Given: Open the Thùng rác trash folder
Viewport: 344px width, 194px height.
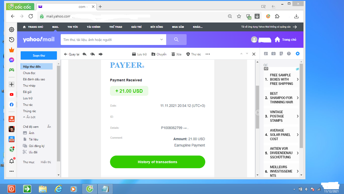Looking at the screenshot, I should pyautogui.click(x=30, y=111).
